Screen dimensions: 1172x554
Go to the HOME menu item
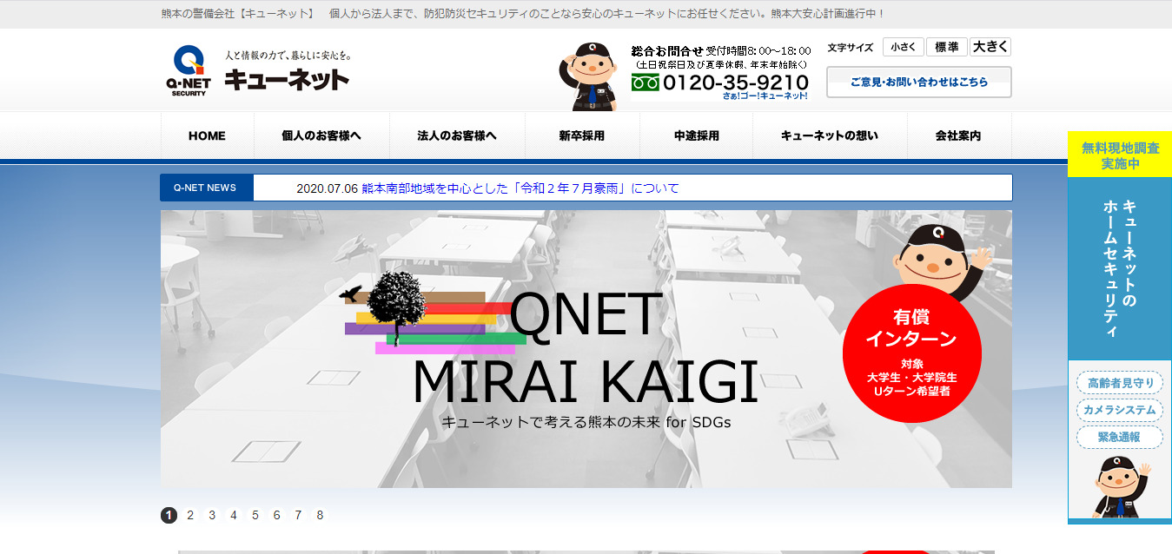coord(207,135)
